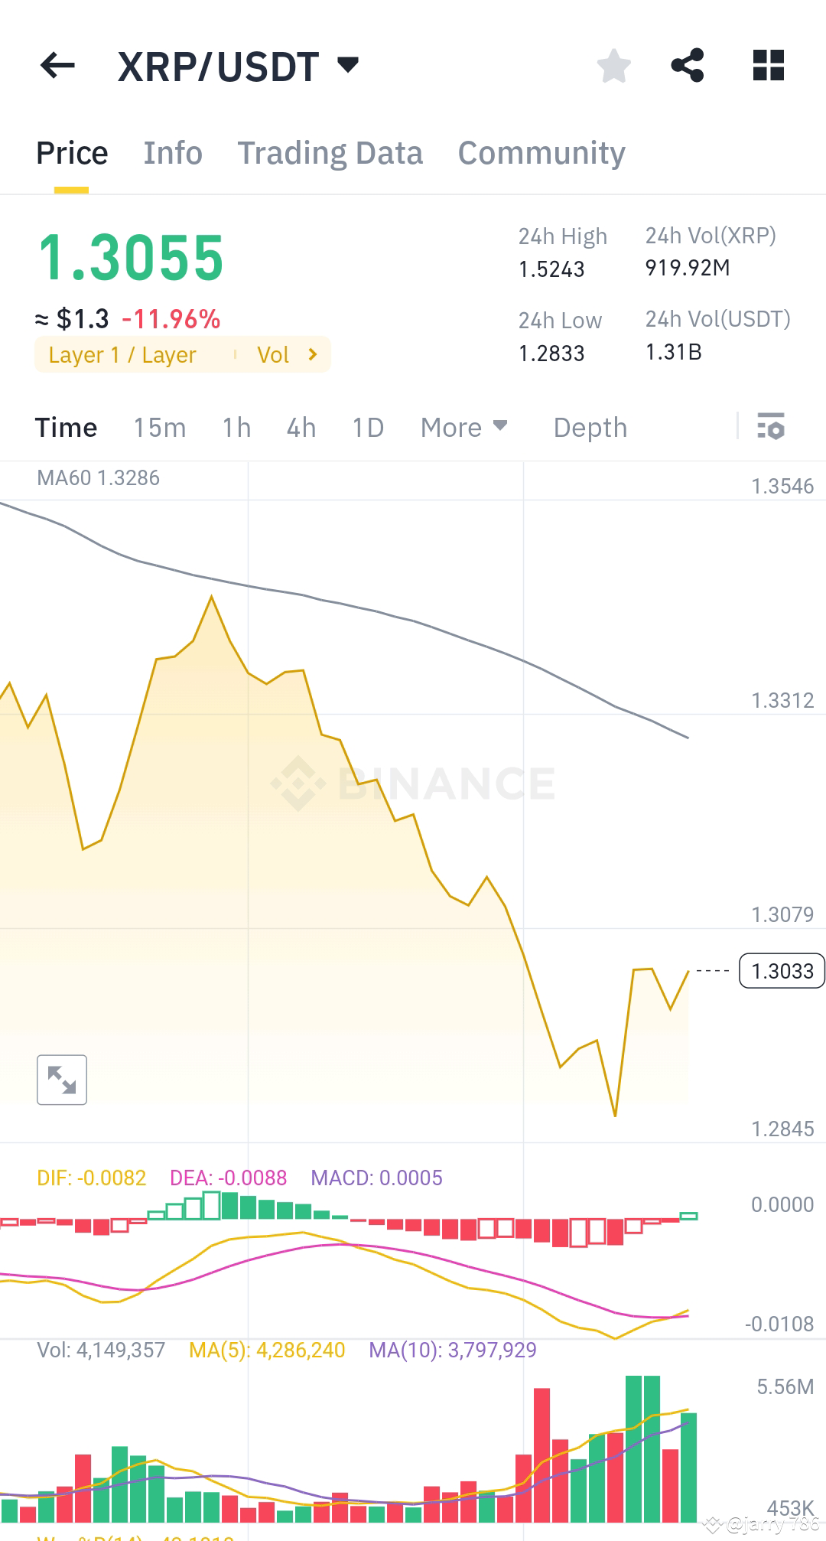
Task: Open the share options with the share icon
Action: [x=688, y=66]
